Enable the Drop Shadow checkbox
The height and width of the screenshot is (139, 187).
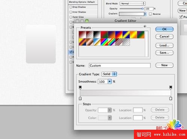pyautogui.click(x=71, y=7)
